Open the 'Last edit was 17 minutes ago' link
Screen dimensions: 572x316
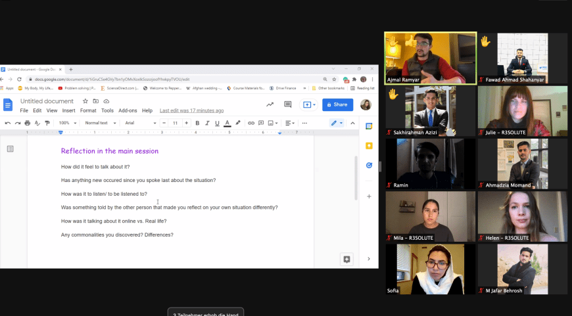pyautogui.click(x=191, y=110)
